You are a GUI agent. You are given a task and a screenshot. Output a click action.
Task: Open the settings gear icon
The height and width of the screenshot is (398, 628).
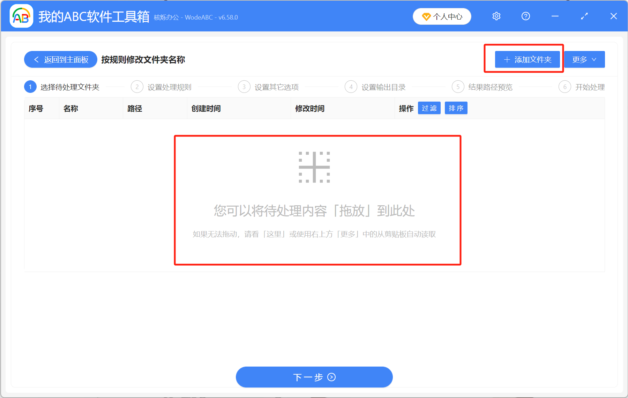(x=496, y=16)
